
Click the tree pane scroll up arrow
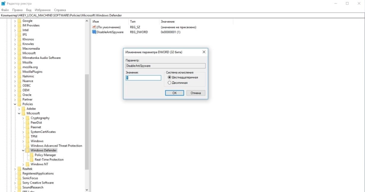pos(87,21)
